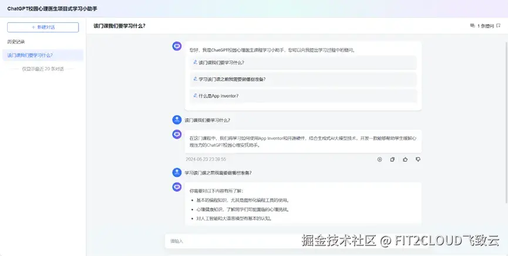Choose suggested question 该门课我们要学习什么?

(x=303, y=63)
